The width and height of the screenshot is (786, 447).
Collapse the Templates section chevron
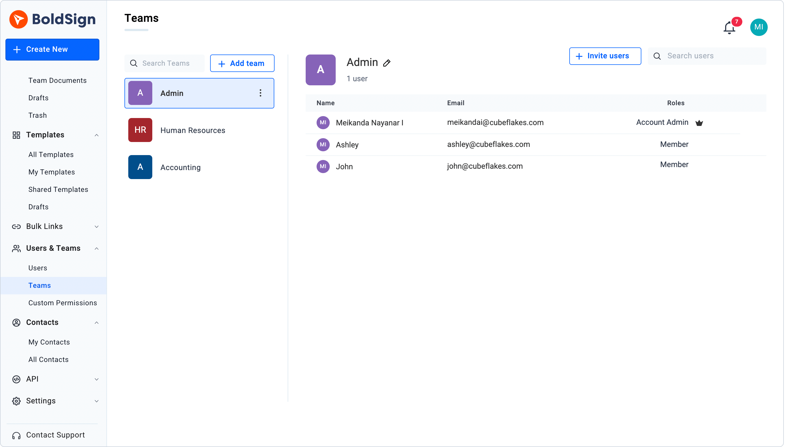point(97,135)
